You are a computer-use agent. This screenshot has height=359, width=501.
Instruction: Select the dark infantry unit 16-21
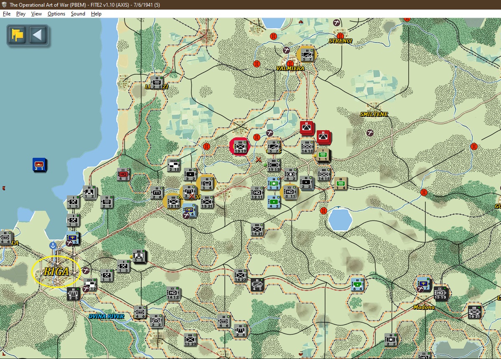[x=474, y=312]
